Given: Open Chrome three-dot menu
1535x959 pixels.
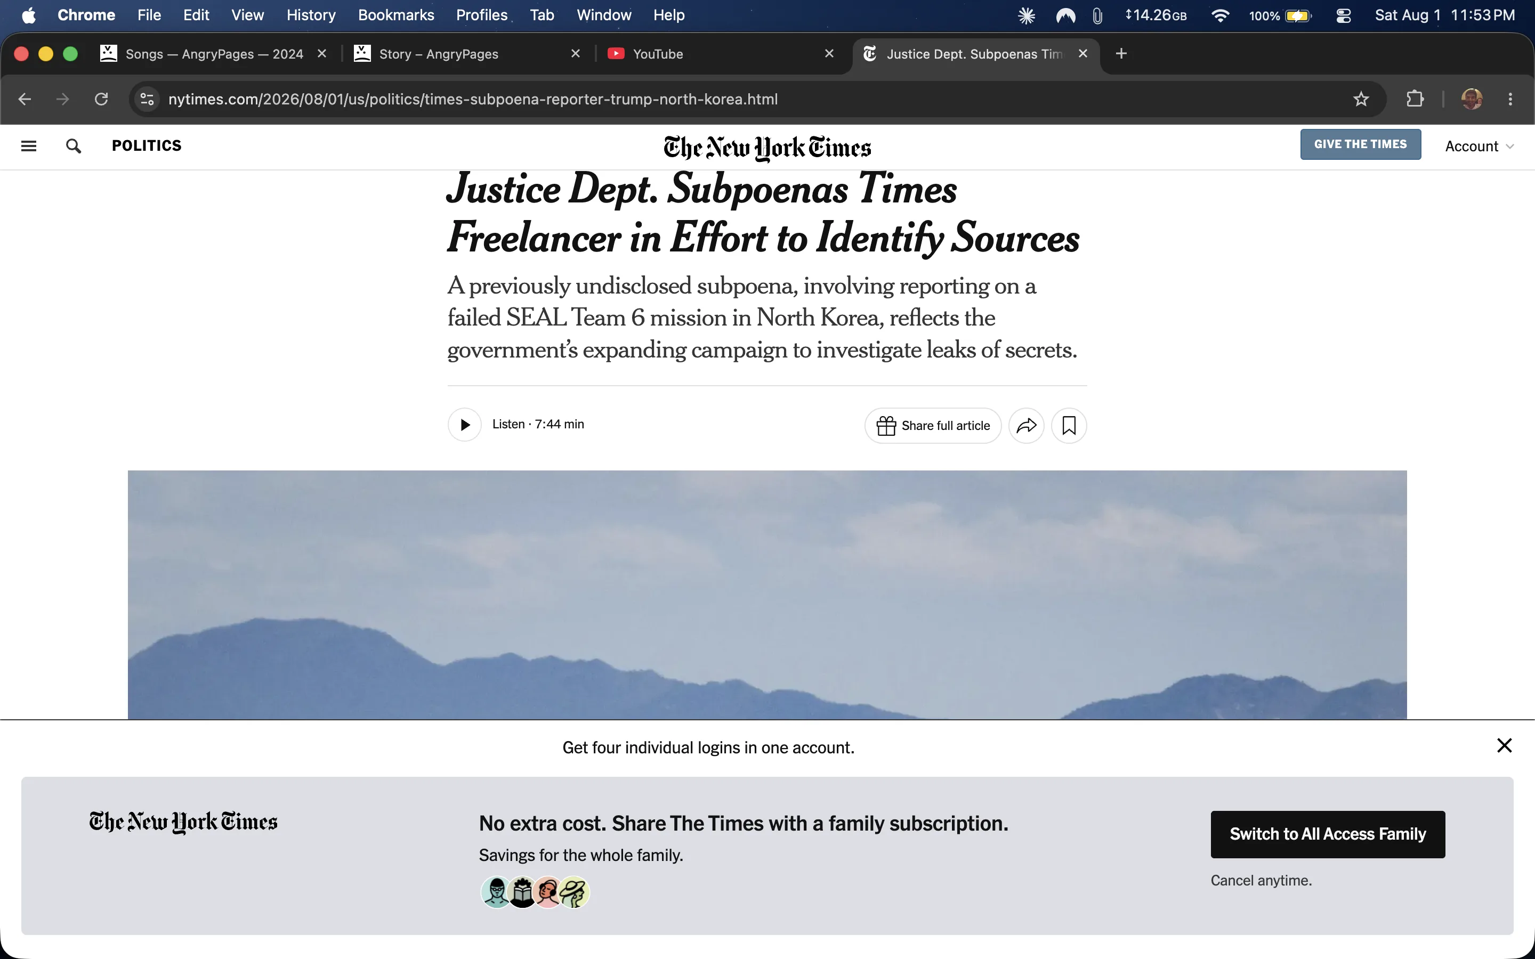Looking at the screenshot, I should coord(1510,99).
